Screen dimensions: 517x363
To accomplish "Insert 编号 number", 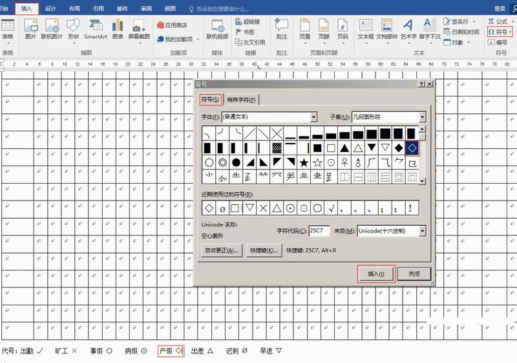I will point(498,42).
